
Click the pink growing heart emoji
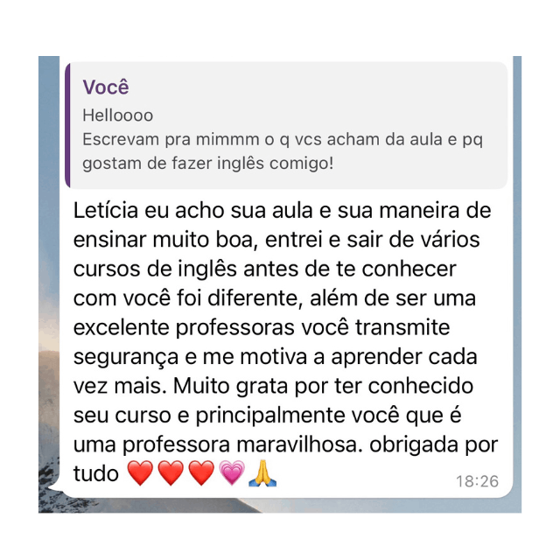232,472
